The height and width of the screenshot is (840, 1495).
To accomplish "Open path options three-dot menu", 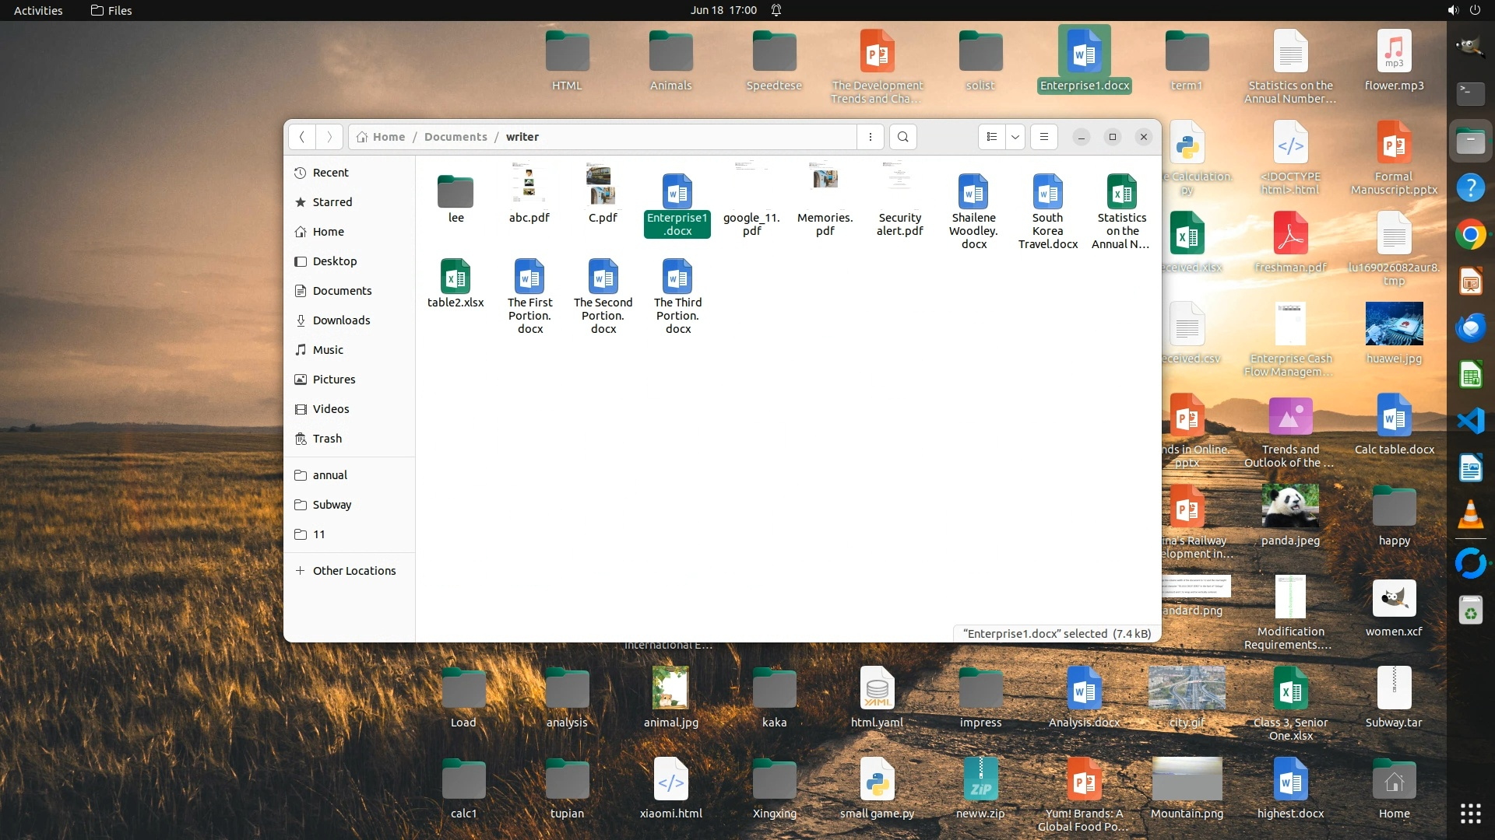I will [870, 137].
